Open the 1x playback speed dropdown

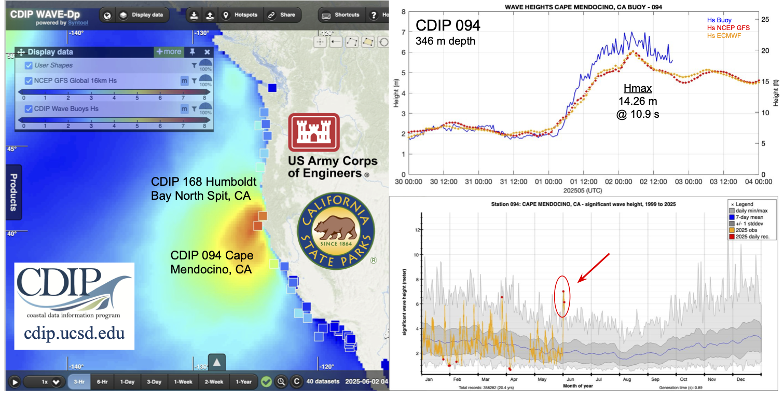[45, 382]
